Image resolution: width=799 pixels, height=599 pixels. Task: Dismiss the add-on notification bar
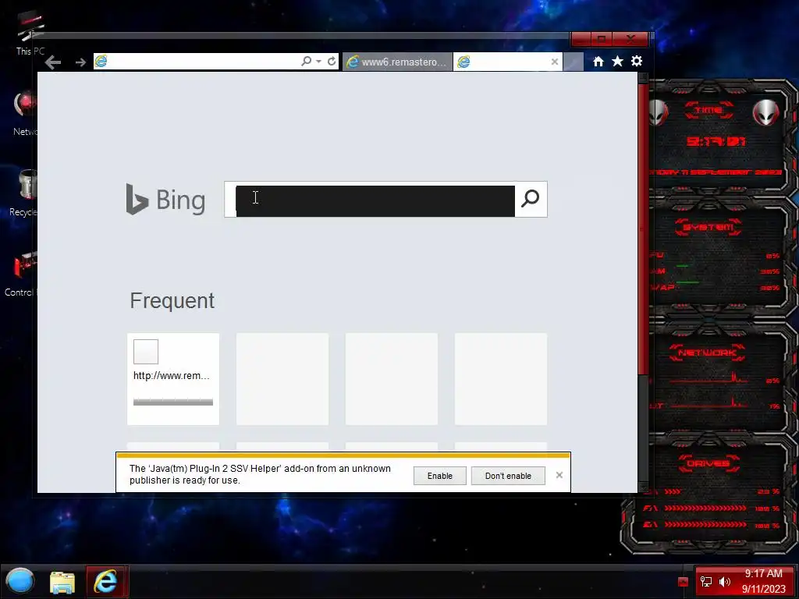coord(559,475)
